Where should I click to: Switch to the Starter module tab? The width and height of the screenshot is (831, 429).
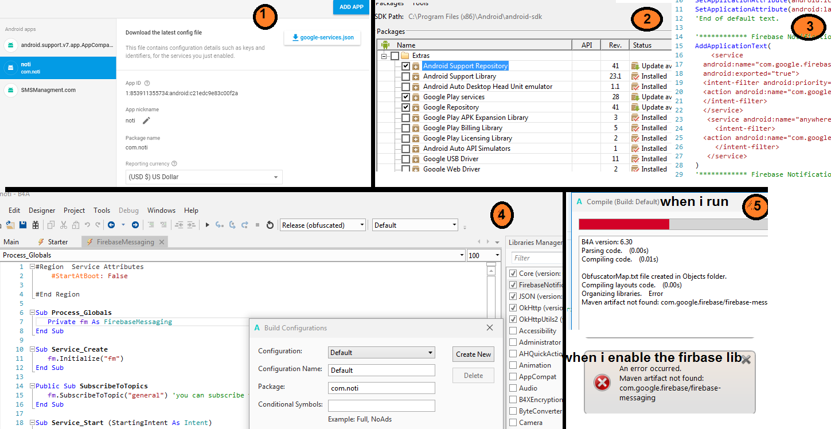53,242
